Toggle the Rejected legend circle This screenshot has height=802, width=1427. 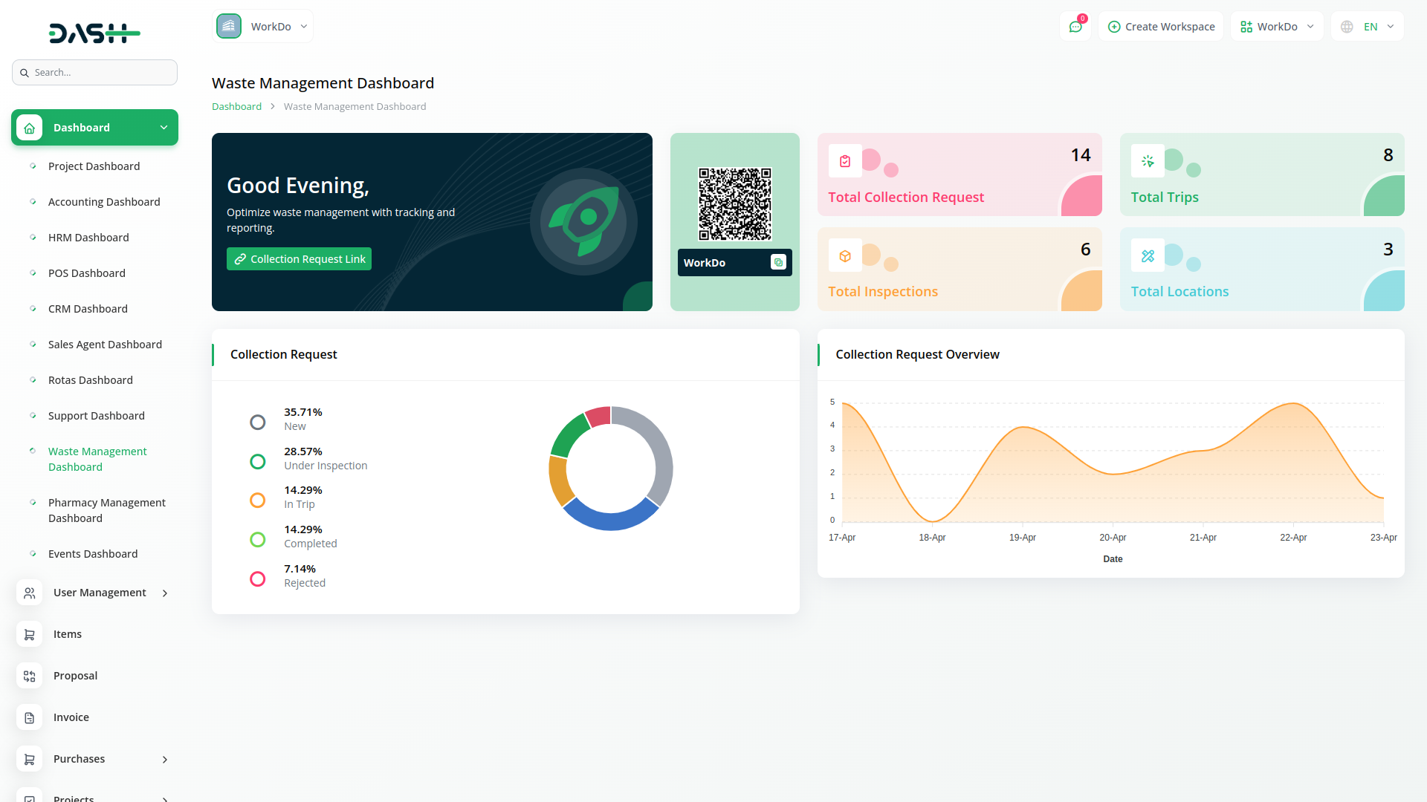pos(257,579)
